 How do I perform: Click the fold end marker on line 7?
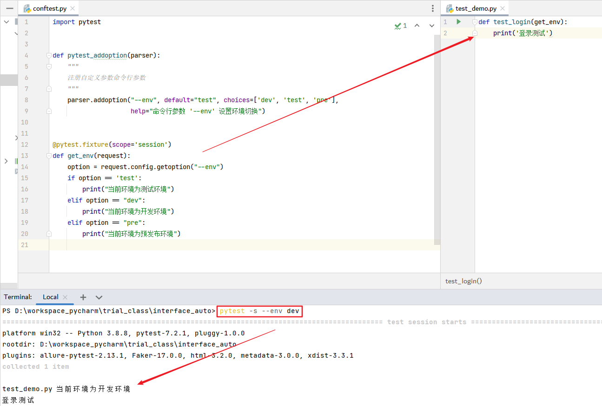[49, 89]
